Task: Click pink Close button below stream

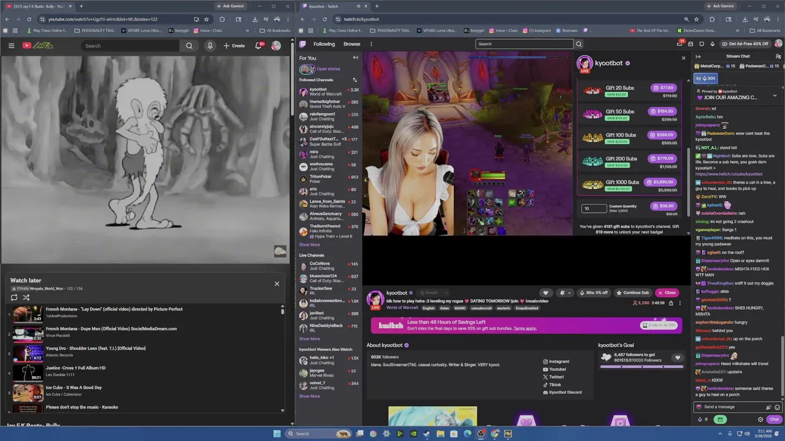Action: pos(667,293)
